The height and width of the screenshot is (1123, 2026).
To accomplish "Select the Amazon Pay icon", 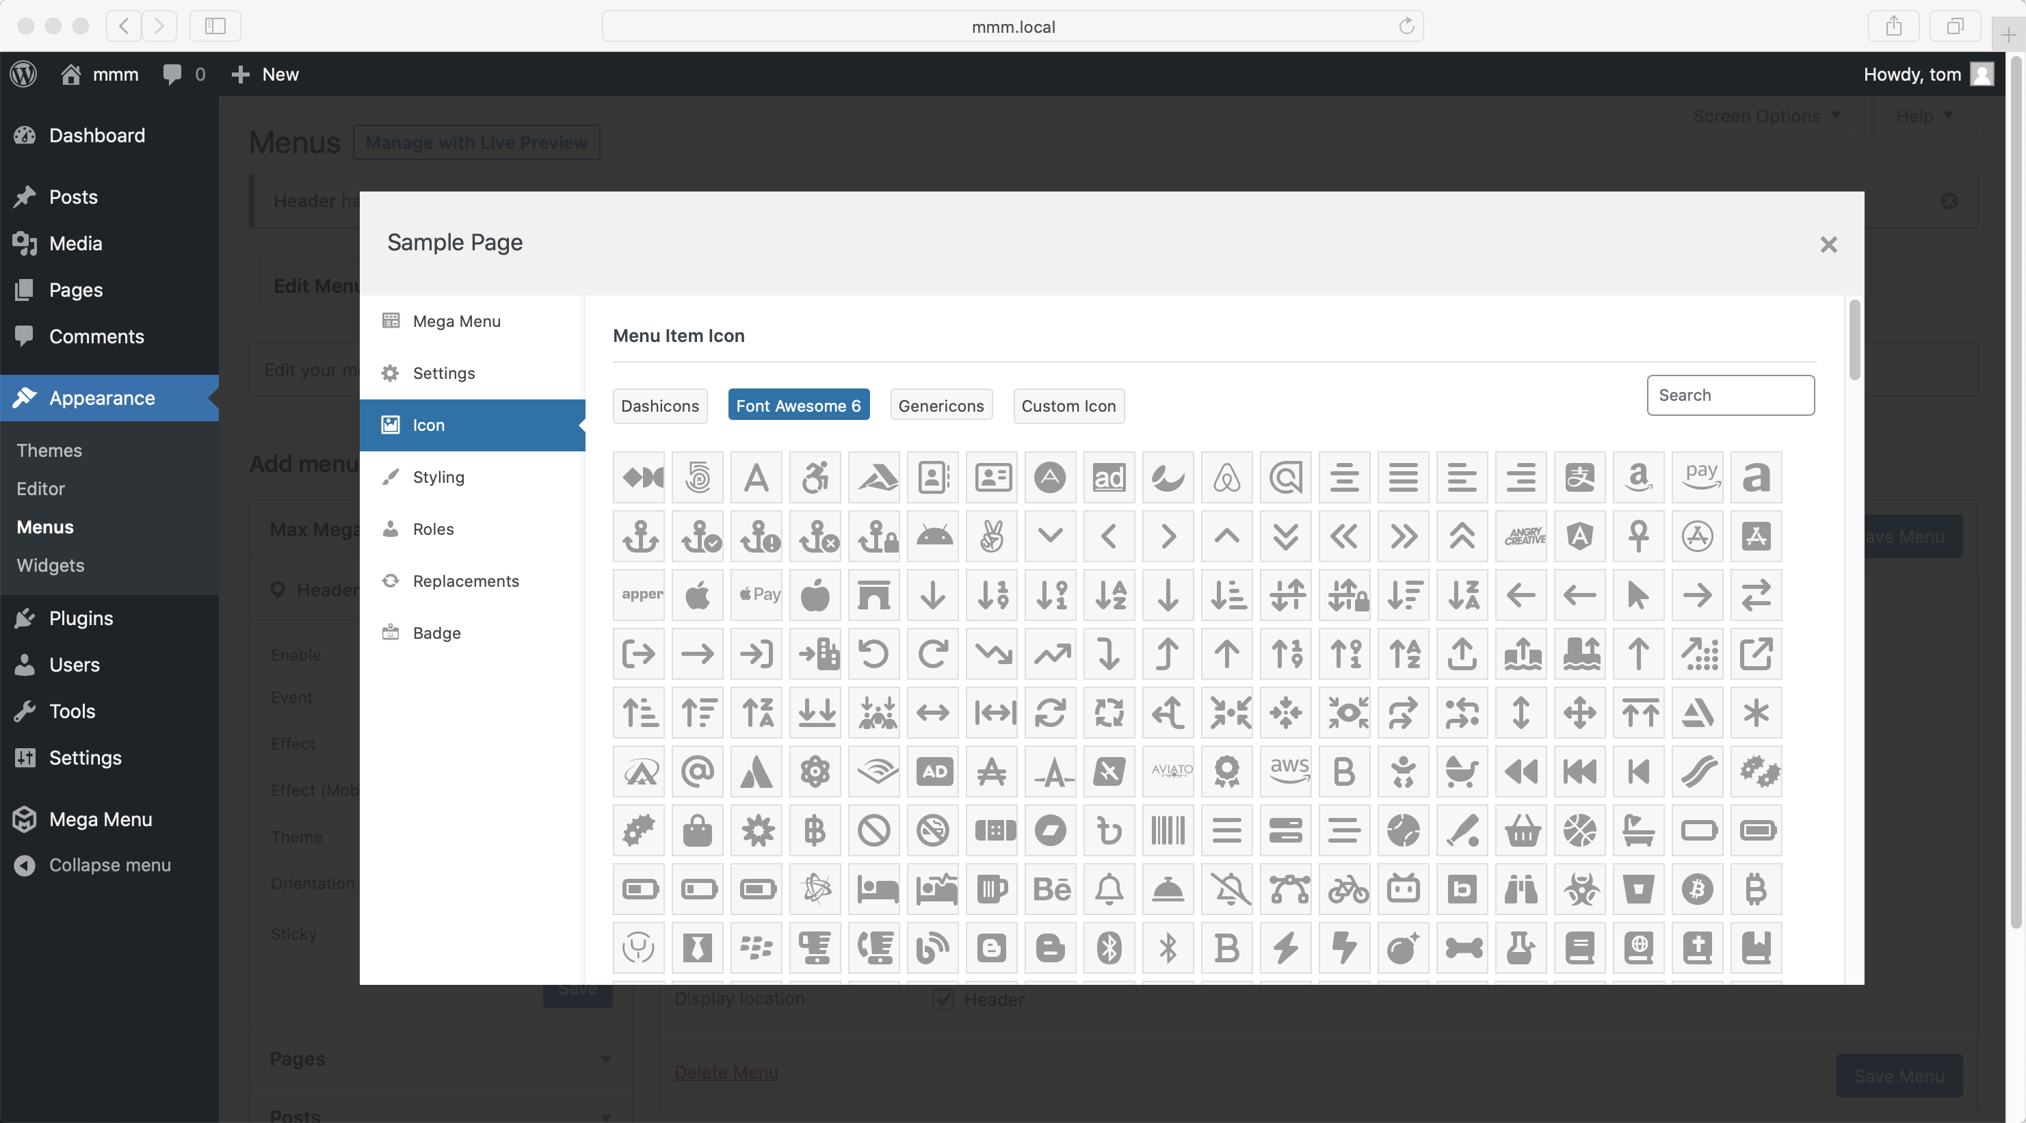I will [1698, 477].
